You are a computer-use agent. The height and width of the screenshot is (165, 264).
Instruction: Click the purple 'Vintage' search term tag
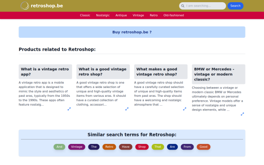[77, 147]
